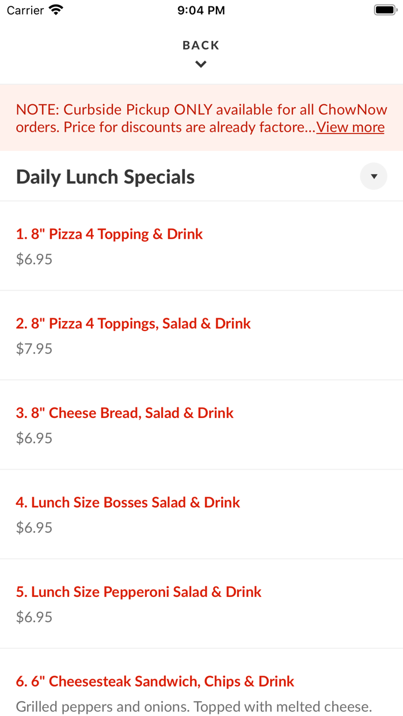Image resolution: width=403 pixels, height=716 pixels.
Task: Tap the BACK button
Action: click(201, 45)
